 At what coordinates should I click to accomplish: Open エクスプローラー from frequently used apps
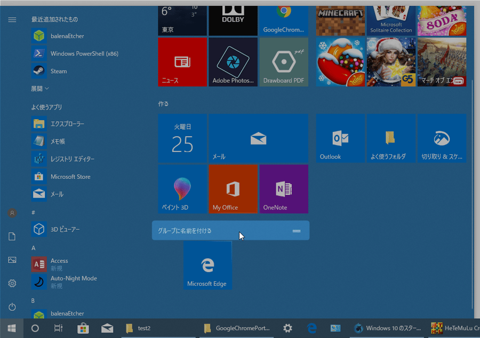point(58,124)
